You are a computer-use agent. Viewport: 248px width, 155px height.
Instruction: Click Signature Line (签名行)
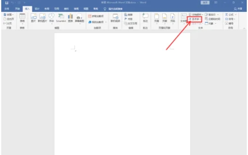click(x=212, y=15)
